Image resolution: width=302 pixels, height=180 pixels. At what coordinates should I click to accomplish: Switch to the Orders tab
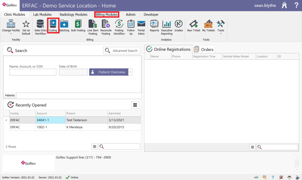203,49
